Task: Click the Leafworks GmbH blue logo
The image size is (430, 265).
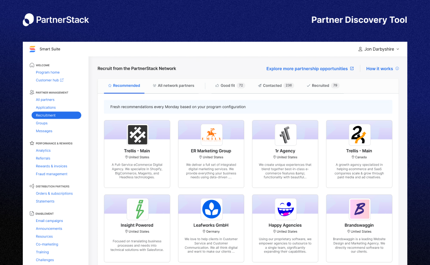Action: (211, 209)
